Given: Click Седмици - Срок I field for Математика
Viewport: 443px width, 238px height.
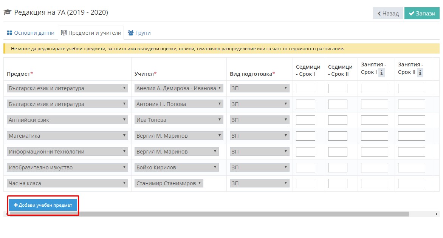Looking at the screenshot, I should [305, 136].
